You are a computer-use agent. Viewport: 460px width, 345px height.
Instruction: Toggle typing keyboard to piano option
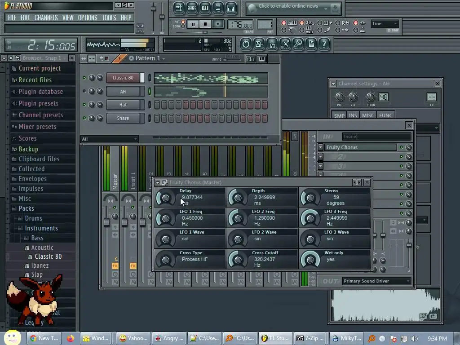click(284, 23)
